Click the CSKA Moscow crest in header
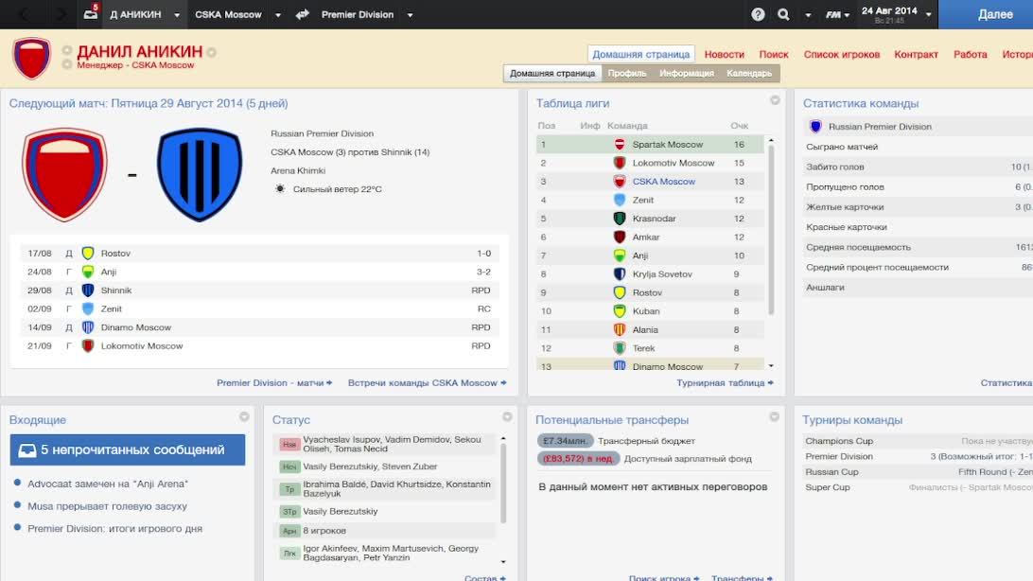 click(x=31, y=58)
